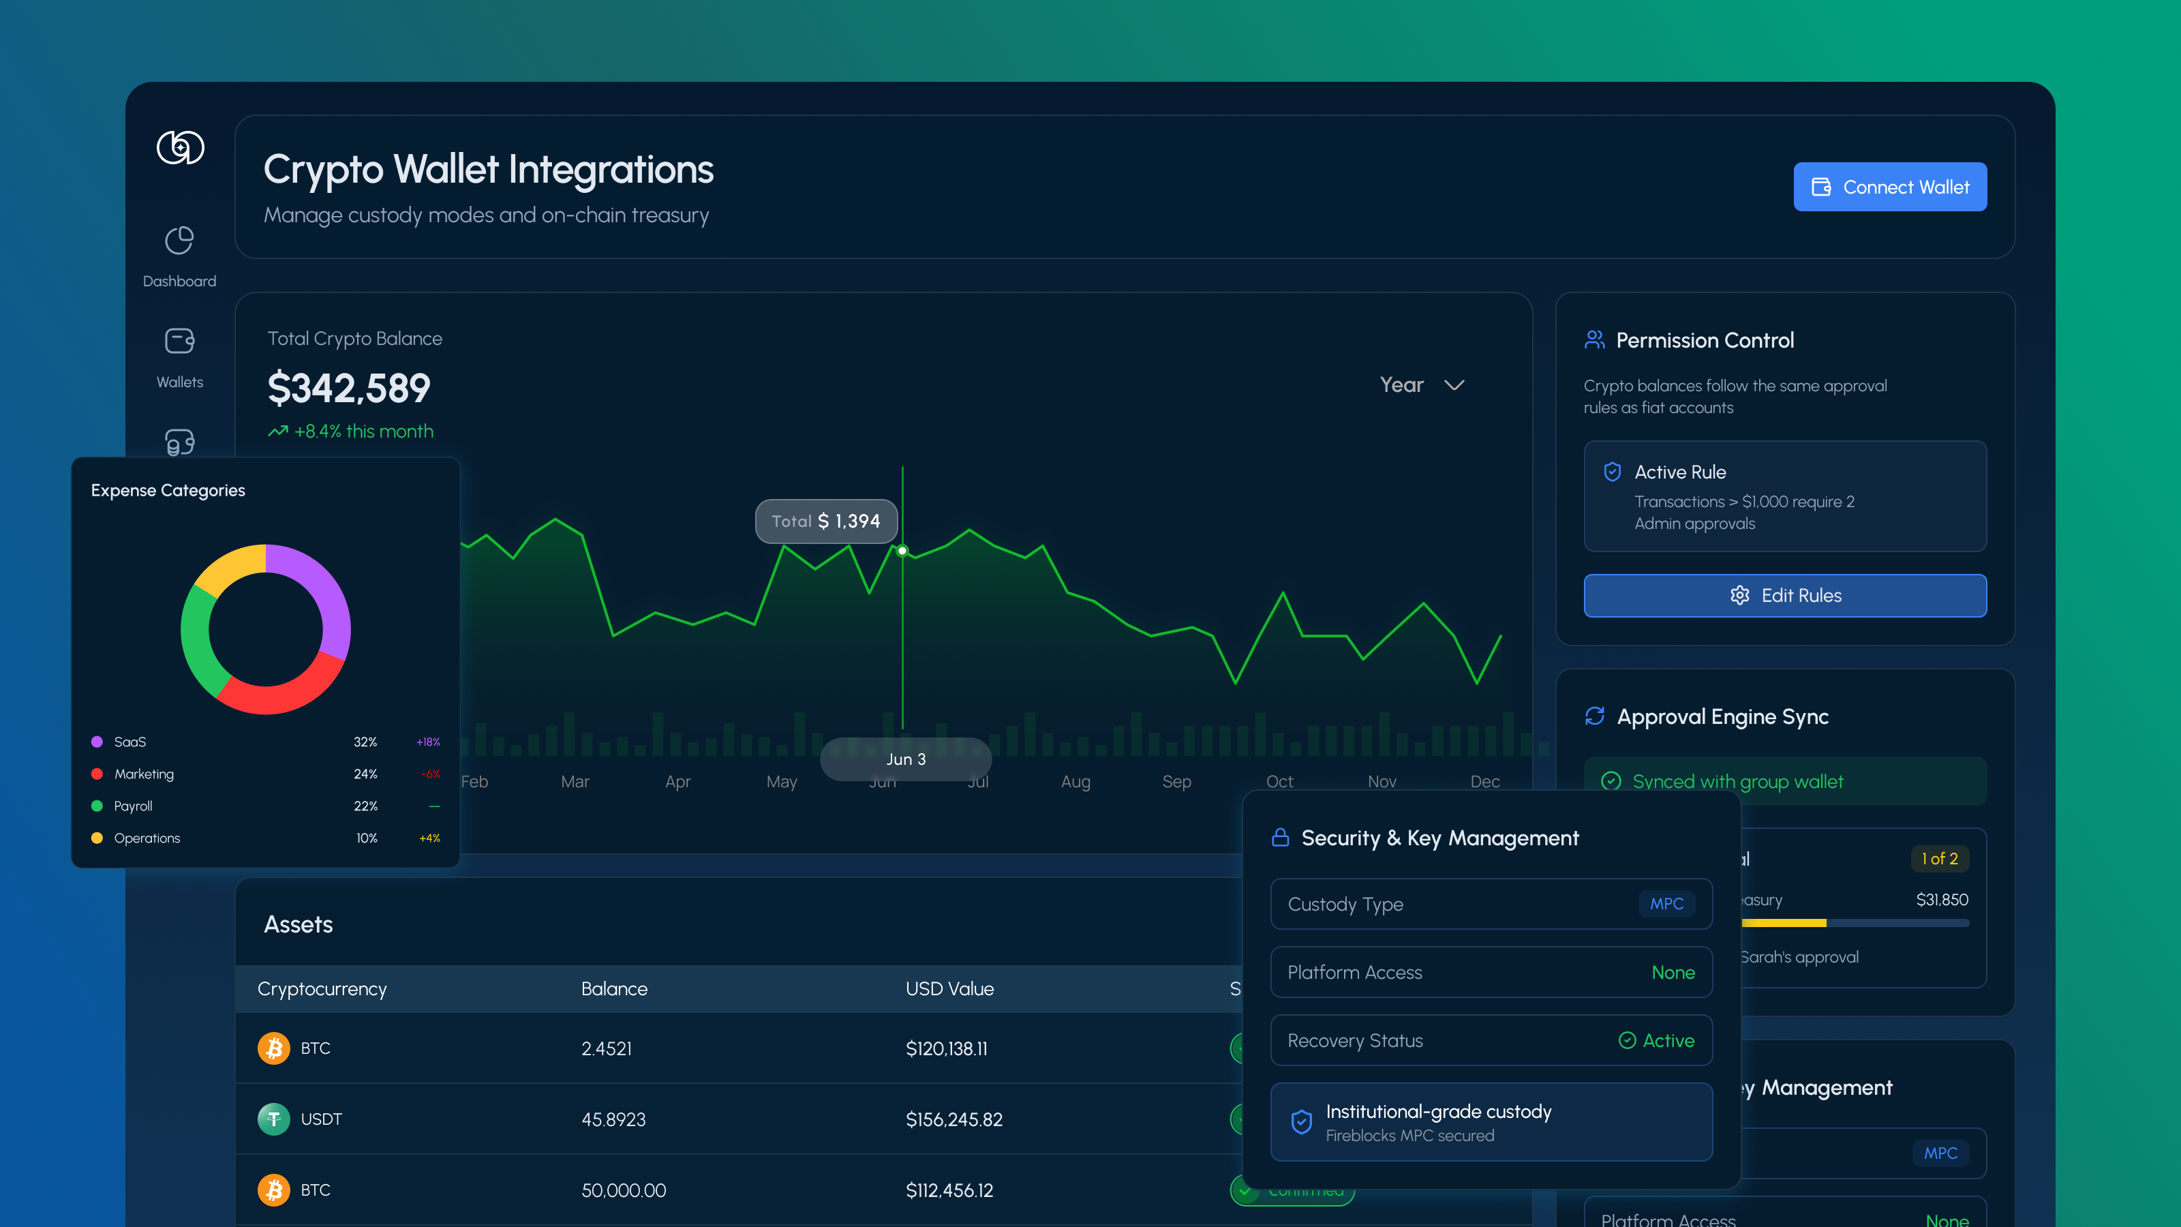
Task: Click the Synced with group wallet check icon
Action: click(x=1611, y=781)
